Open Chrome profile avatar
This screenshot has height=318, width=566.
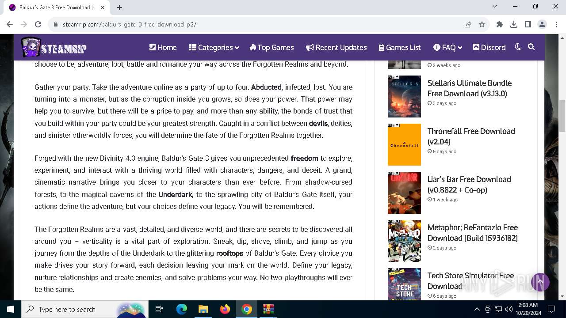(x=542, y=24)
